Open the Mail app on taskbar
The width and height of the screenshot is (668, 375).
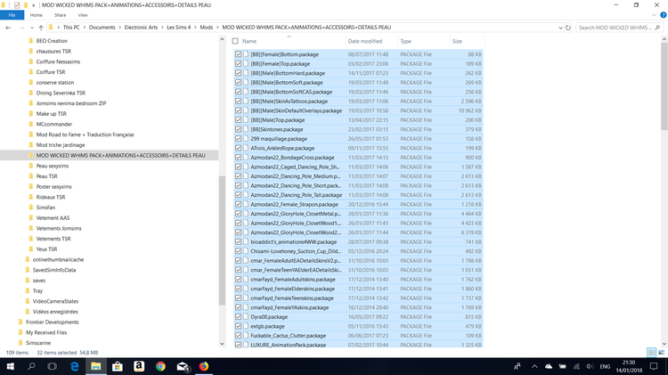[x=183, y=366]
